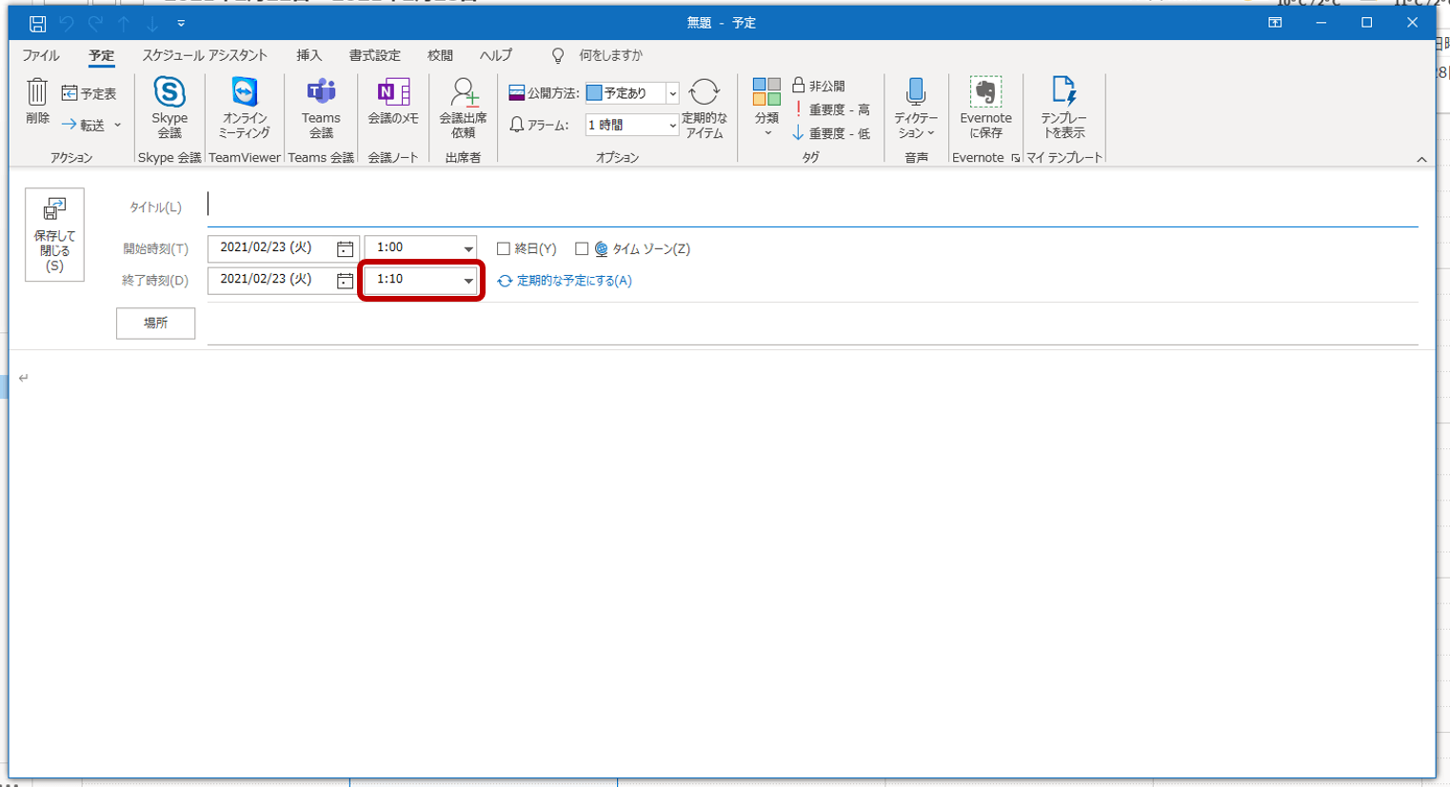Toggle the タイムゾーン checkbox
Viewport: 1450px width, 787px height.
pos(582,249)
